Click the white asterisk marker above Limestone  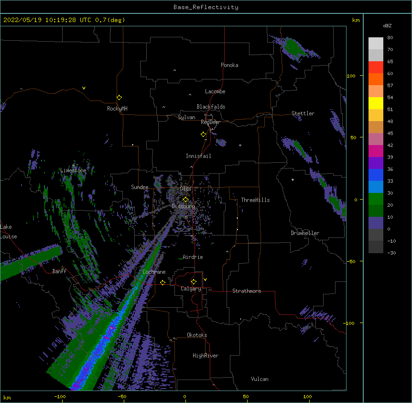tap(74, 166)
